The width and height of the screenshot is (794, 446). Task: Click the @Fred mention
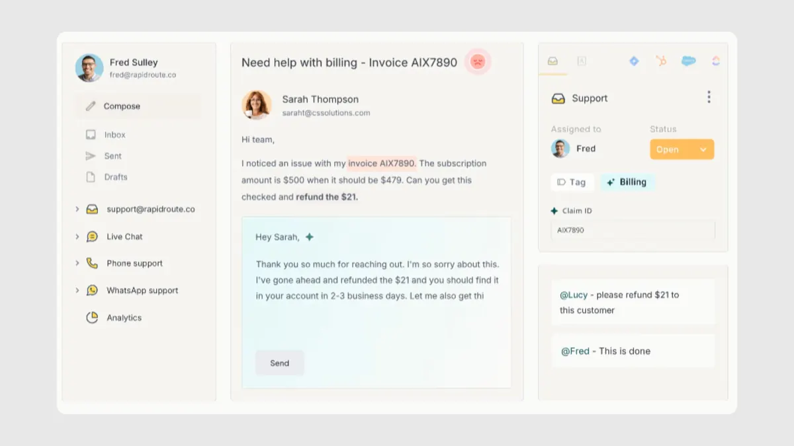[575, 352]
